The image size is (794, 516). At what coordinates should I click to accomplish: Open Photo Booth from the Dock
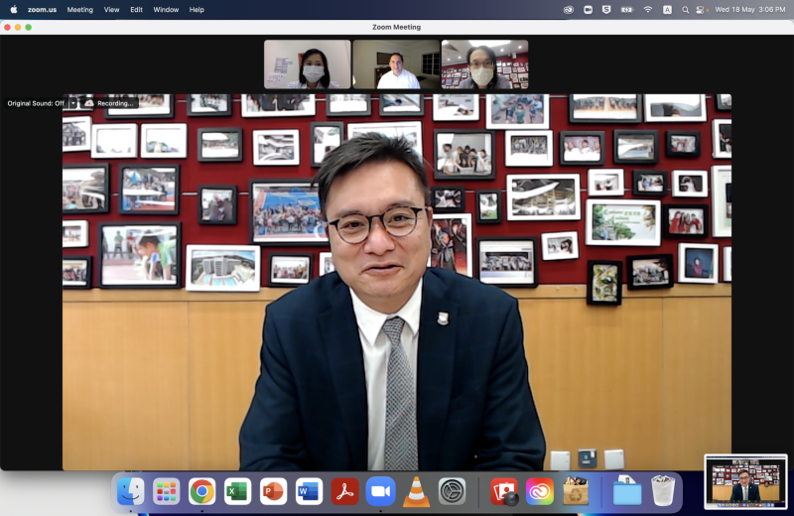(504, 491)
